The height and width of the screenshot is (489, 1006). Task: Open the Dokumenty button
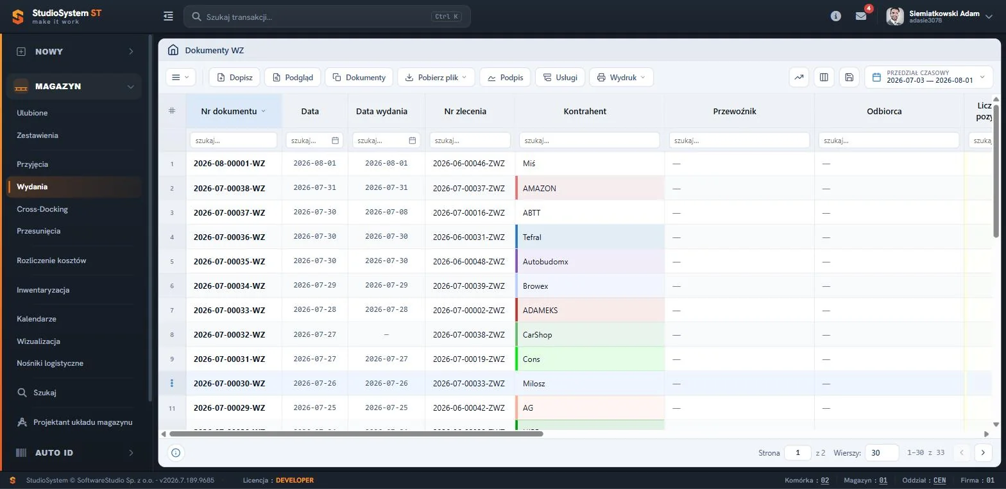[x=359, y=77]
